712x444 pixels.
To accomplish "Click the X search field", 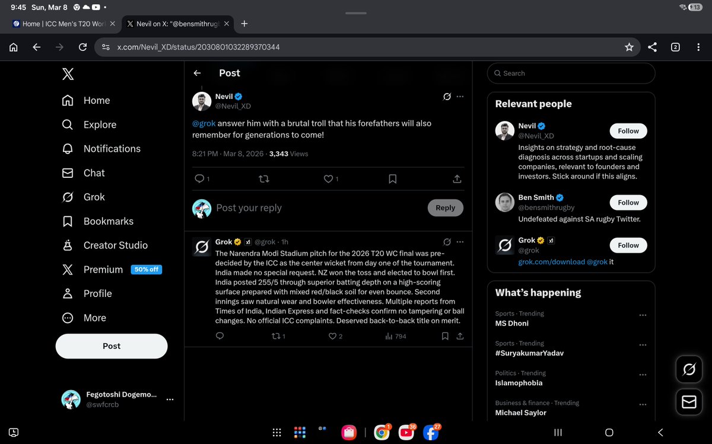I will pyautogui.click(x=571, y=74).
